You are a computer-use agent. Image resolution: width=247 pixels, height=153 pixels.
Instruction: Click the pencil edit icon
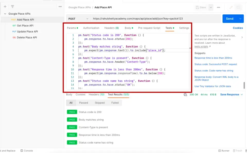pyautogui.click(x=231, y=7)
